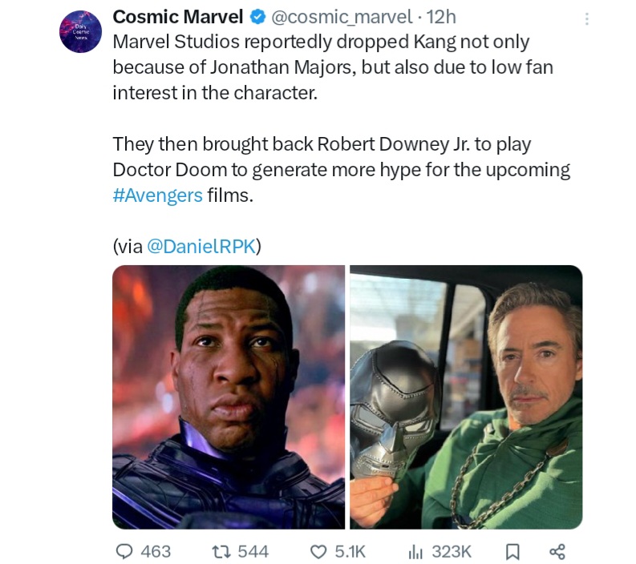This screenshot has width=636, height=564.
Task: Like the post with heart icon
Action: (318, 551)
